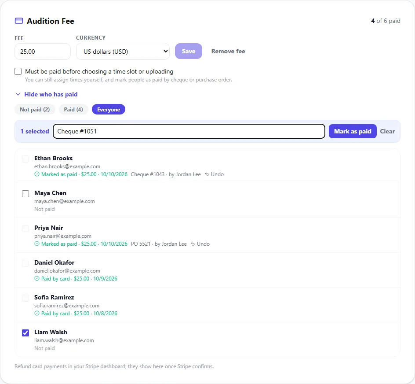
Task: Click Mark as paid
Action: (x=353, y=131)
